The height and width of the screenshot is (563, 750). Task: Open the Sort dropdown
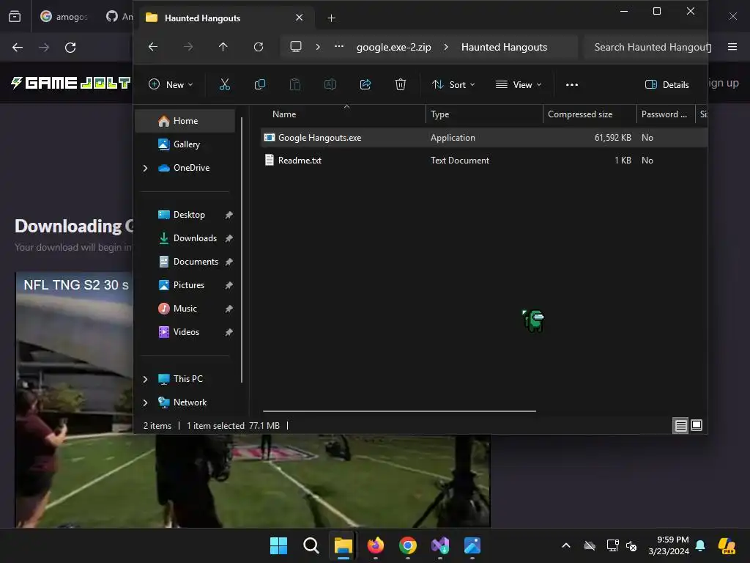point(453,85)
